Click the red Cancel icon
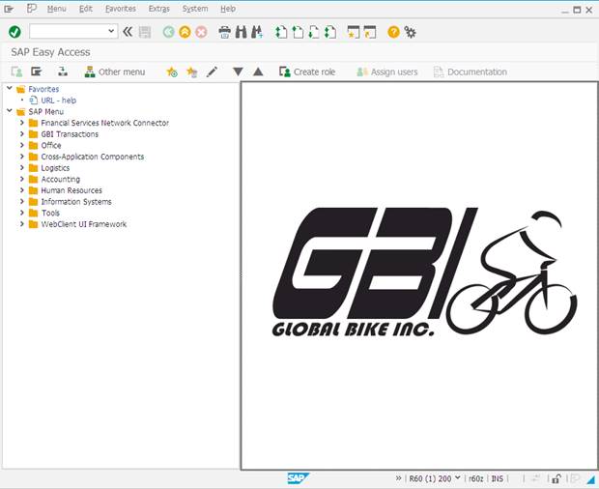The height and width of the screenshot is (489, 599). [201, 32]
